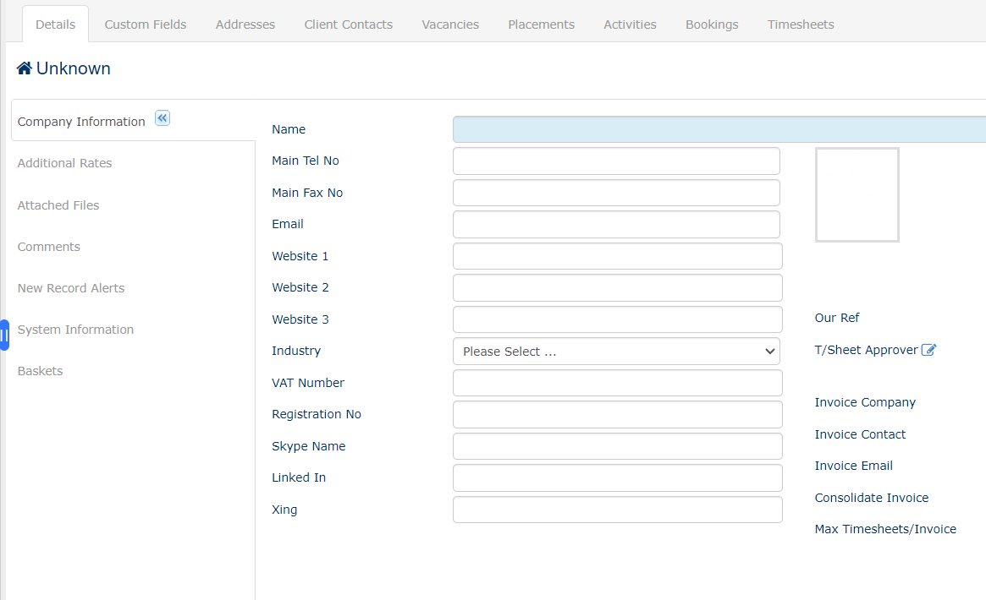Click the home icon beside Unknown
This screenshot has height=600, width=986.
24,68
